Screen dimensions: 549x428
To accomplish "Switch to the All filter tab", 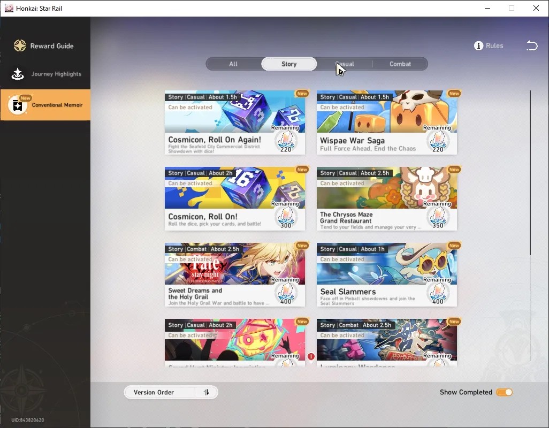I will click(x=233, y=64).
